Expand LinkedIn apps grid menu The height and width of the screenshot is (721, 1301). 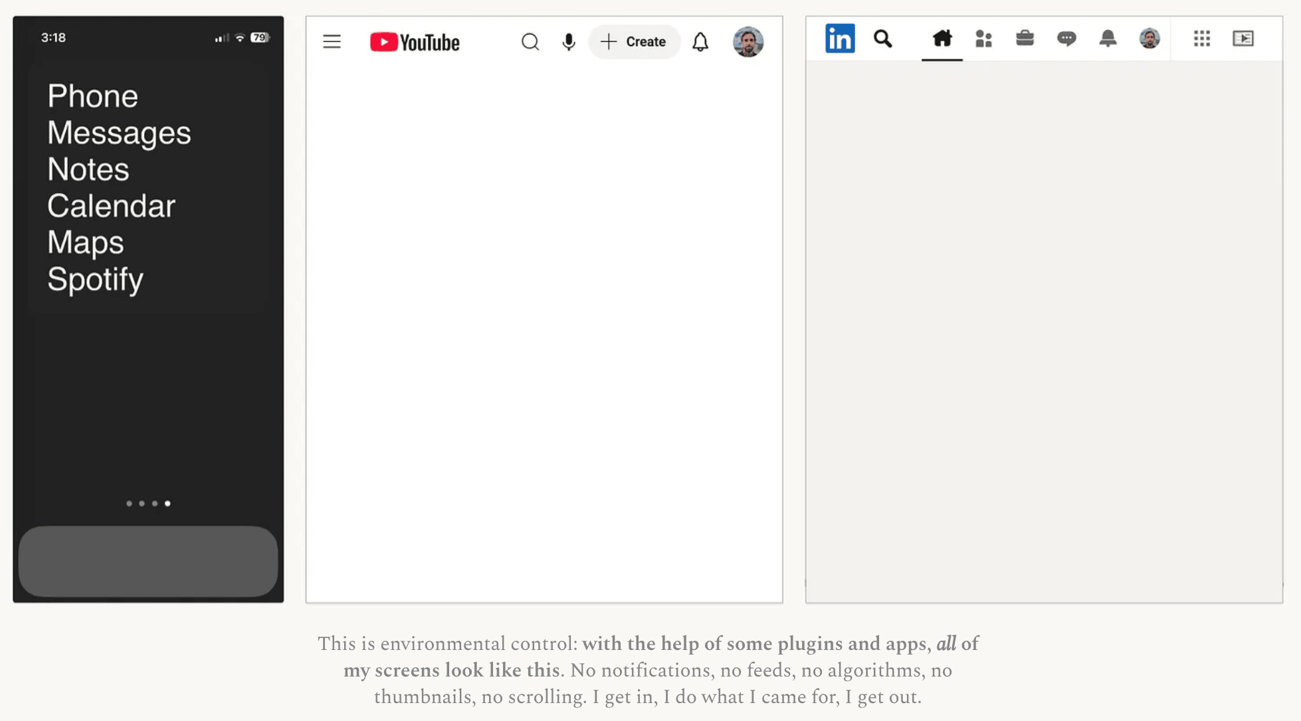[1201, 39]
